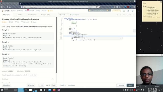
Task: Open LeetCode playground icon
Action: 124,11
